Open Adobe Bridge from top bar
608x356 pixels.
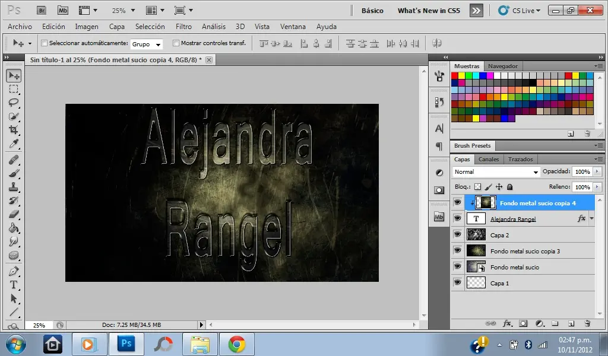click(x=40, y=10)
